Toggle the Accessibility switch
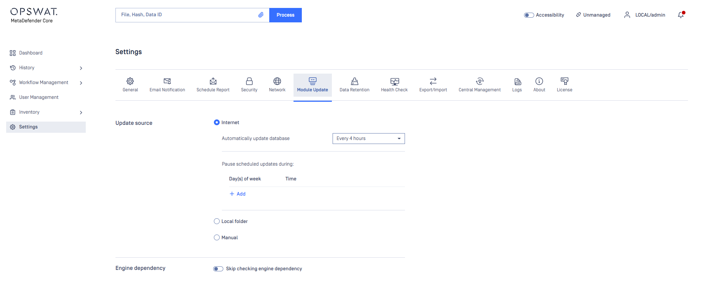Image resolution: width=701 pixels, height=293 pixels. click(529, 15)
